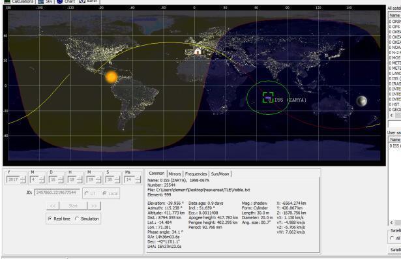Select the Common info tab

click(x=156, y=174)
